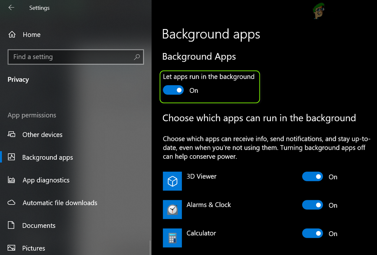Click Choose which apps can run heading

coord(259,118)
